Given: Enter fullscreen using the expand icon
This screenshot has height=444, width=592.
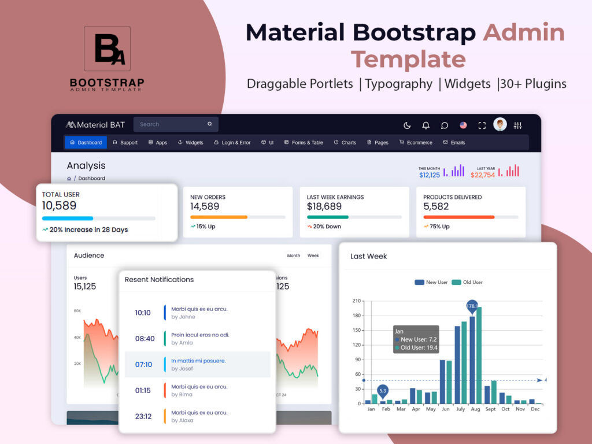Looking at the screenshot, I should pos(482,125).
